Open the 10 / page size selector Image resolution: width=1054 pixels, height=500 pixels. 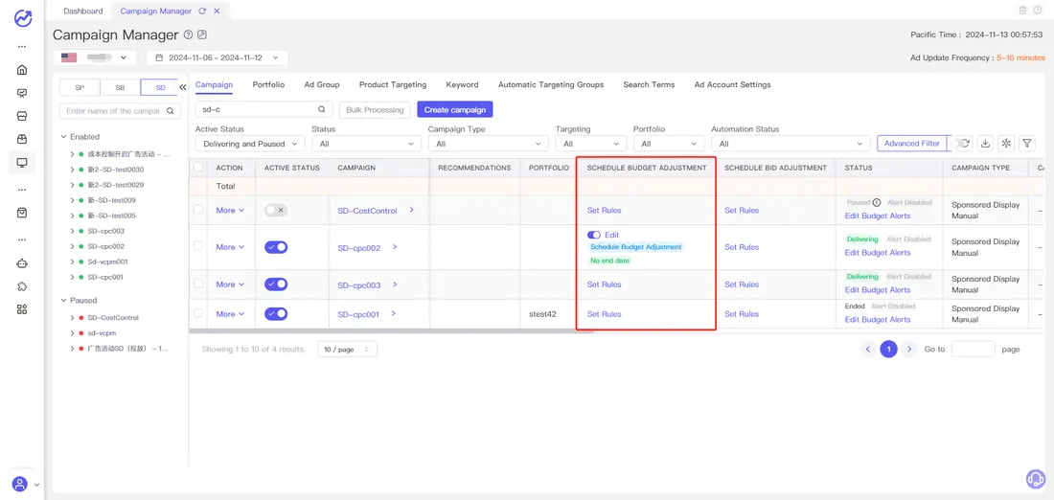347,350
